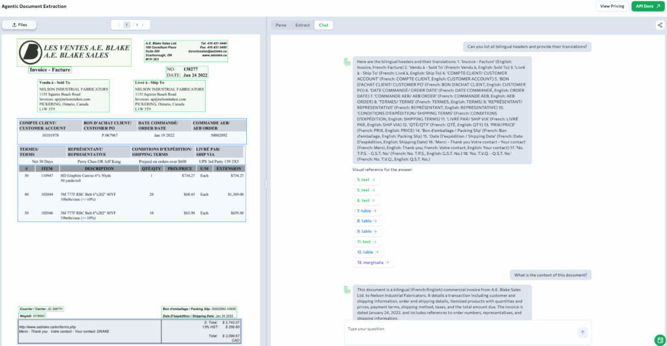
Task: Switch to the Parse tab
Action: [281, 25]
